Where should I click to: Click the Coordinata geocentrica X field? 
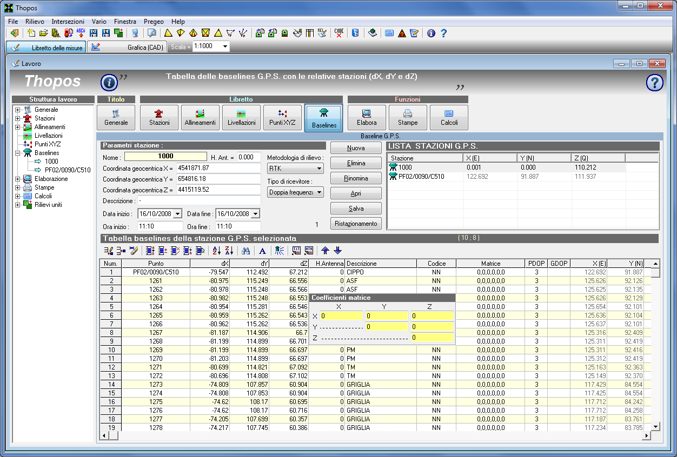218,168
